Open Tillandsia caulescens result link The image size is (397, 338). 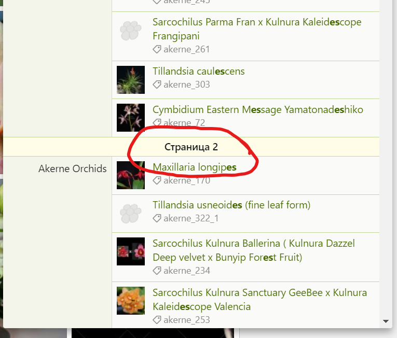[198, 72]
